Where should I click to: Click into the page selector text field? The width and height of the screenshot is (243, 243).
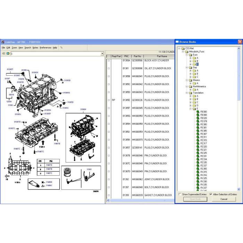pos(56,53)
